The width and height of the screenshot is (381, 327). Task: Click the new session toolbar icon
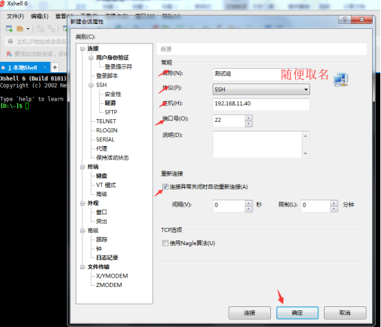point(9,29)
